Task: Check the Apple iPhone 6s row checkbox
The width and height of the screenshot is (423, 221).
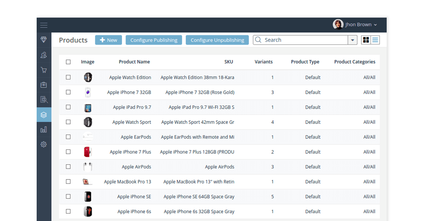Action: click(68, 211)
